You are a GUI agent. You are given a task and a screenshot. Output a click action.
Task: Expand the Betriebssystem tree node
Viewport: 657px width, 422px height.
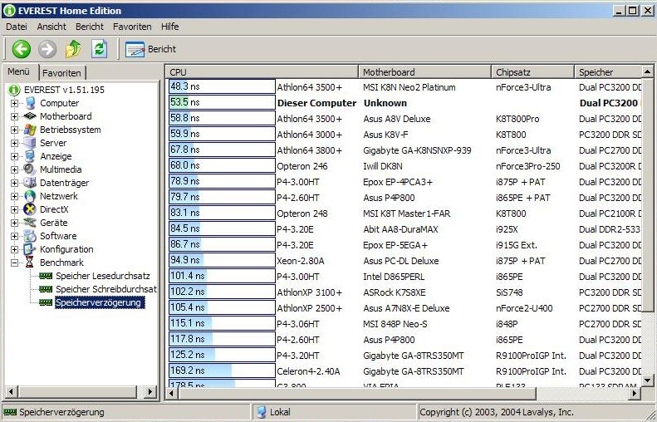15,130
